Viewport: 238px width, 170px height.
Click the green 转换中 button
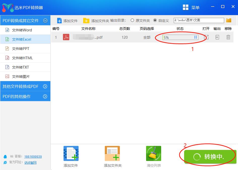click(210, 157)
